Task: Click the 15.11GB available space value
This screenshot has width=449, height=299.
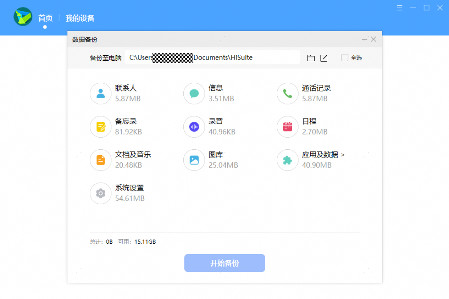Action: (x=145, y=242)
